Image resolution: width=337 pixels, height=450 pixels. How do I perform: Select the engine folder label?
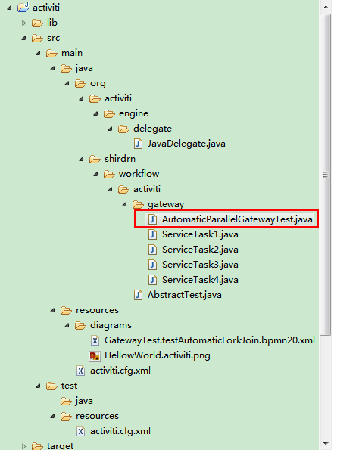coord(133,113)
